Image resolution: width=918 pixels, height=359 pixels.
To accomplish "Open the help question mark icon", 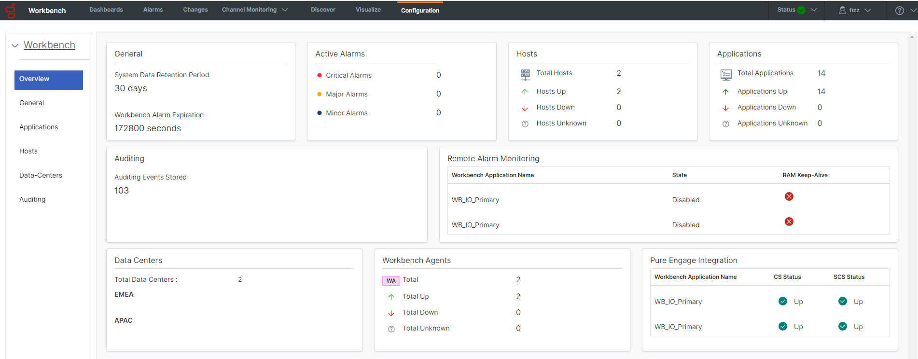I will [x=900, y=10].
